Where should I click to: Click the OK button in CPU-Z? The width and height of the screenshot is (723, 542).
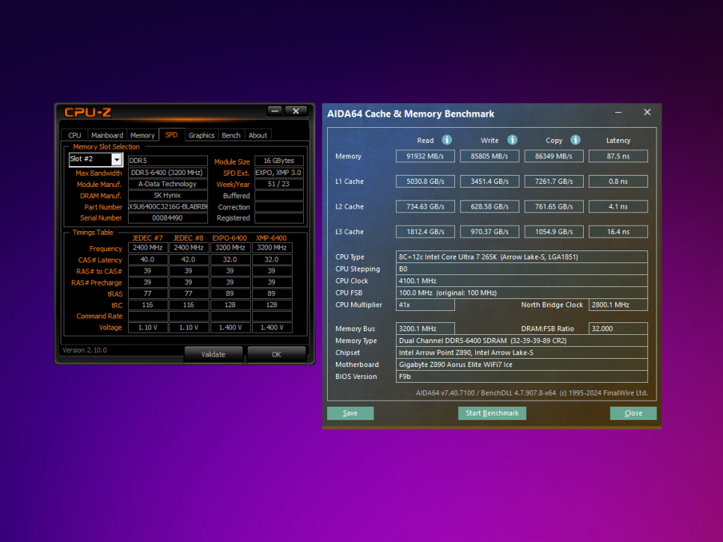(x=276, y=354)
